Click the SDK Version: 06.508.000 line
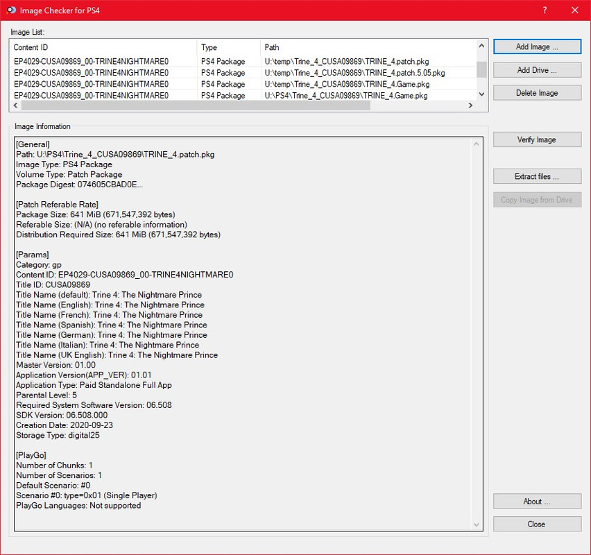 coord(62,416)
